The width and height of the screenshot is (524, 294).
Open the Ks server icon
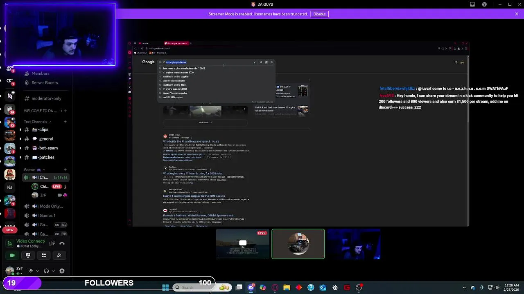coord(10,187)
